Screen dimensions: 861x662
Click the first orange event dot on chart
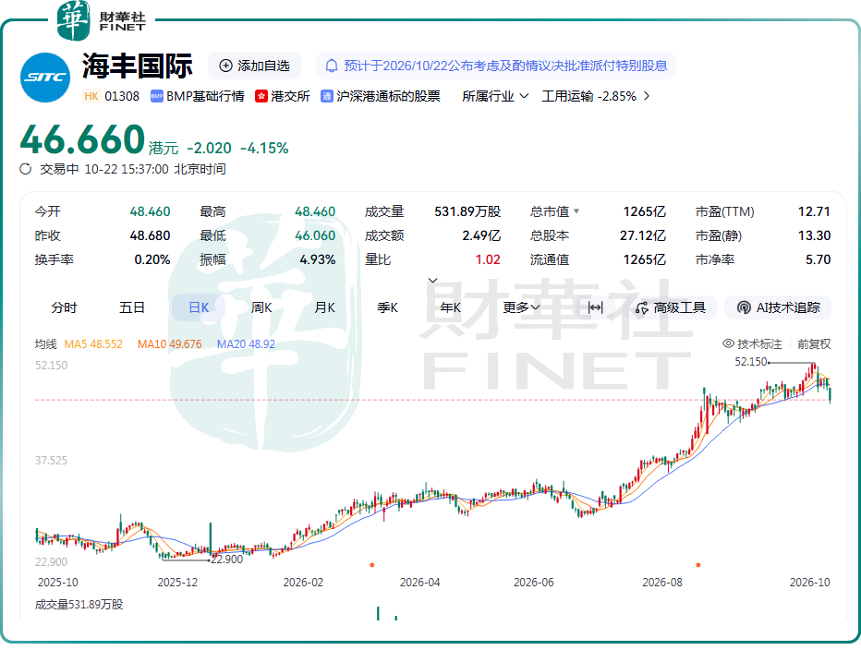(372, 565)
